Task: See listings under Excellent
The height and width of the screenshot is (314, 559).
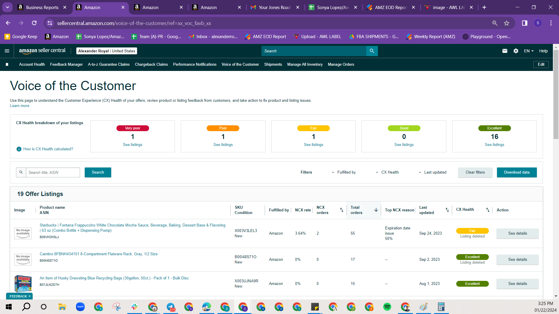Action: (494, 145)
